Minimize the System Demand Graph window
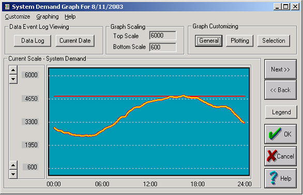Image resolution: width=303 pixels, height=195 pixels. 277,7
